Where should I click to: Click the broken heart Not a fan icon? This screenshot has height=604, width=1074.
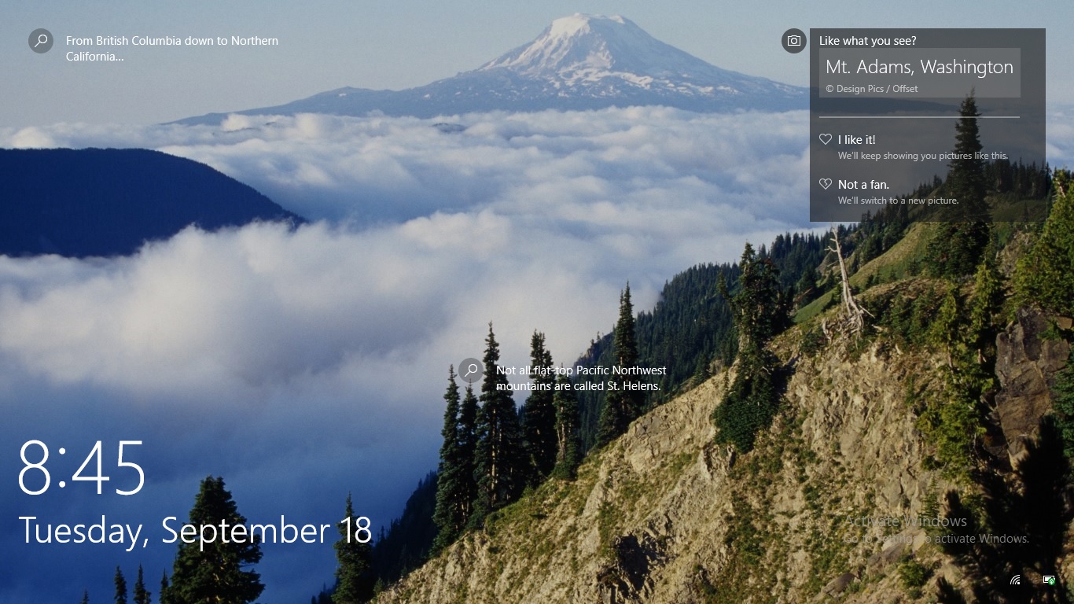[826, 184]
